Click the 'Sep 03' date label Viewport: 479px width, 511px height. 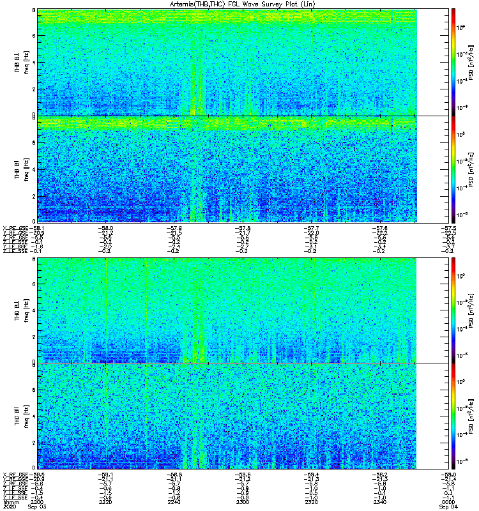(37, 507)
